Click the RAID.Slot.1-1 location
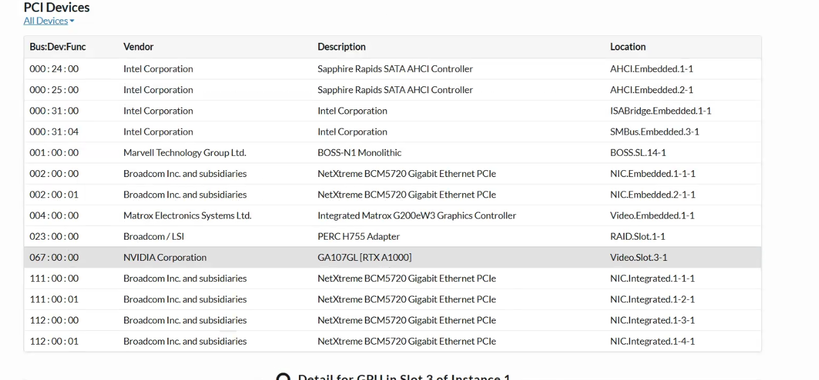This screenshot has width=819, height=380. pos(638,237)
